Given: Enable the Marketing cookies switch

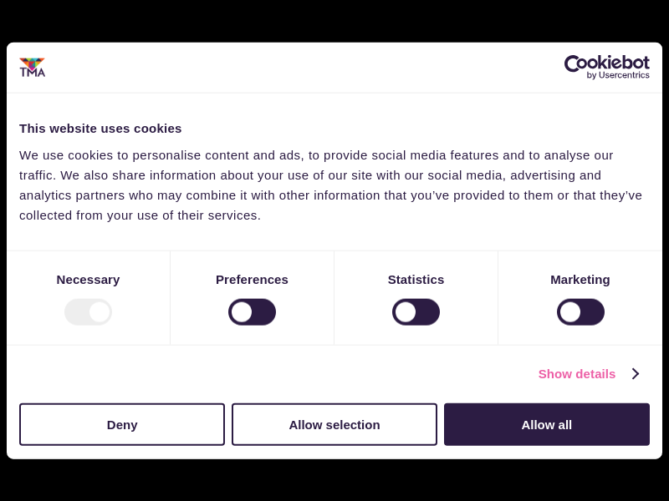Looking at the screenshot, I should coord(580,312).
